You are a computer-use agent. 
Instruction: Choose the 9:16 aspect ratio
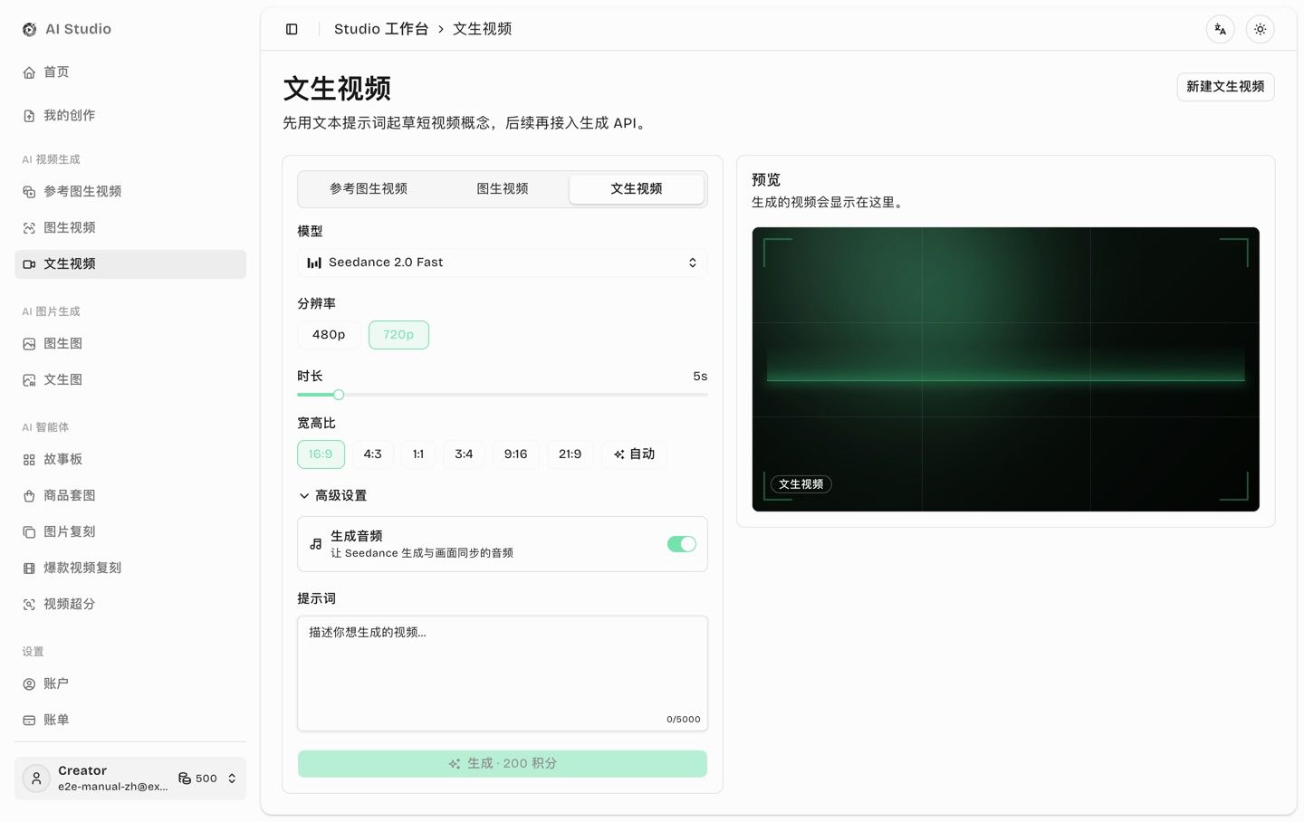516,454
